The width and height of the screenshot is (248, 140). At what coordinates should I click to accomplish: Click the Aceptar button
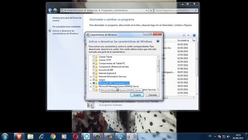(x=137, y=95)
